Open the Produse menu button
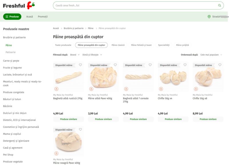229x165 pixels. 12,17
